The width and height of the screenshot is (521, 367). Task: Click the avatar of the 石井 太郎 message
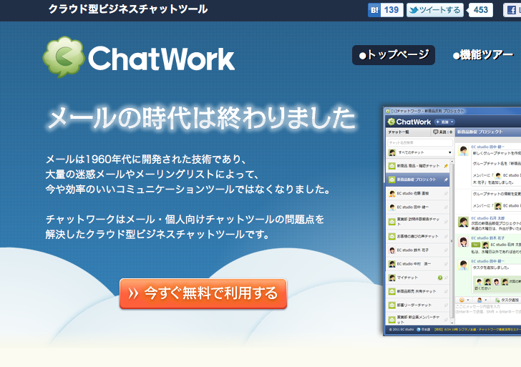pyautogui.click(x=463, y=222)
